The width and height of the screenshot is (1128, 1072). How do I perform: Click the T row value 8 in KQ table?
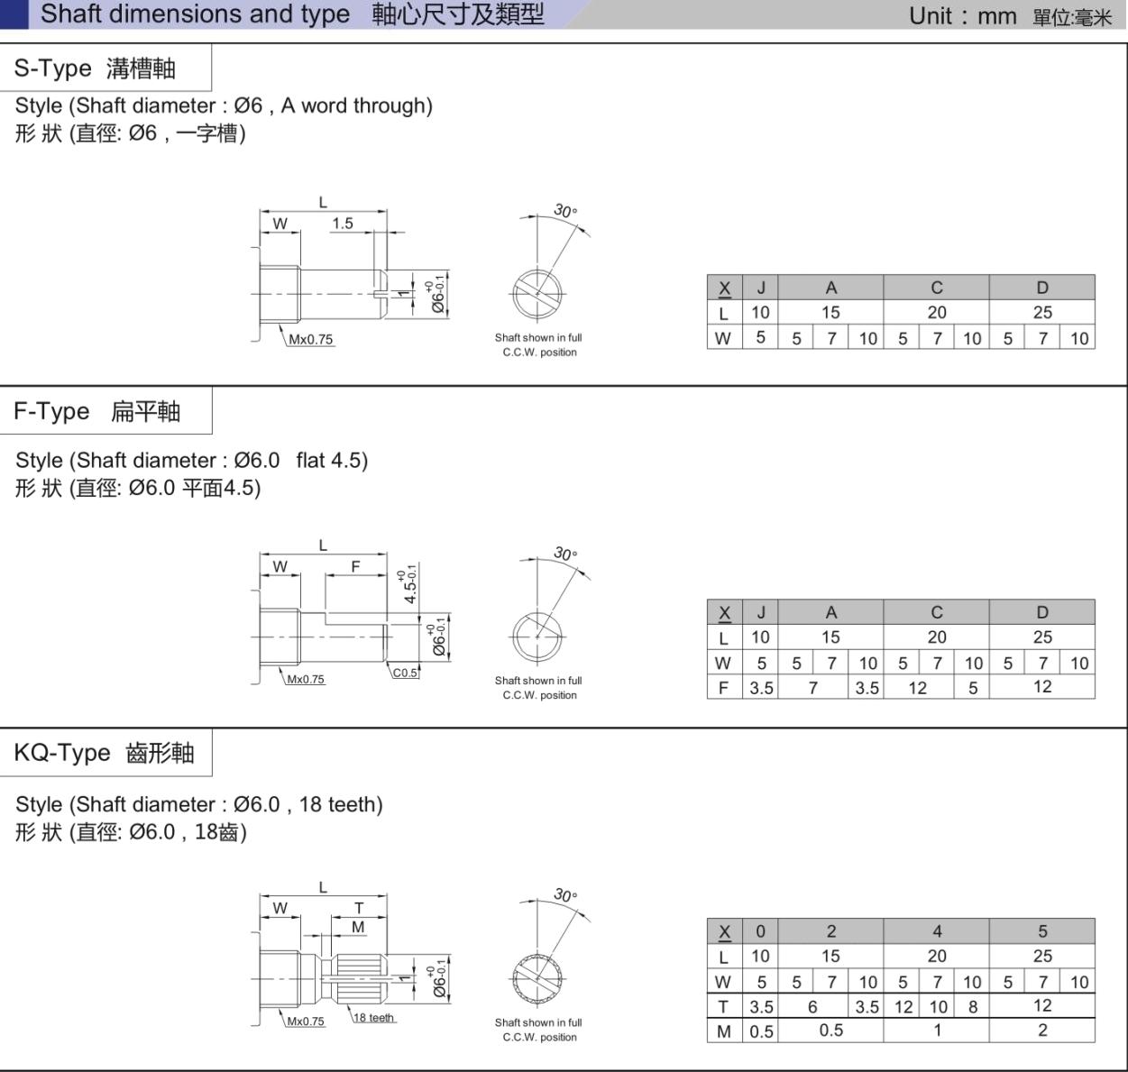972,1006
